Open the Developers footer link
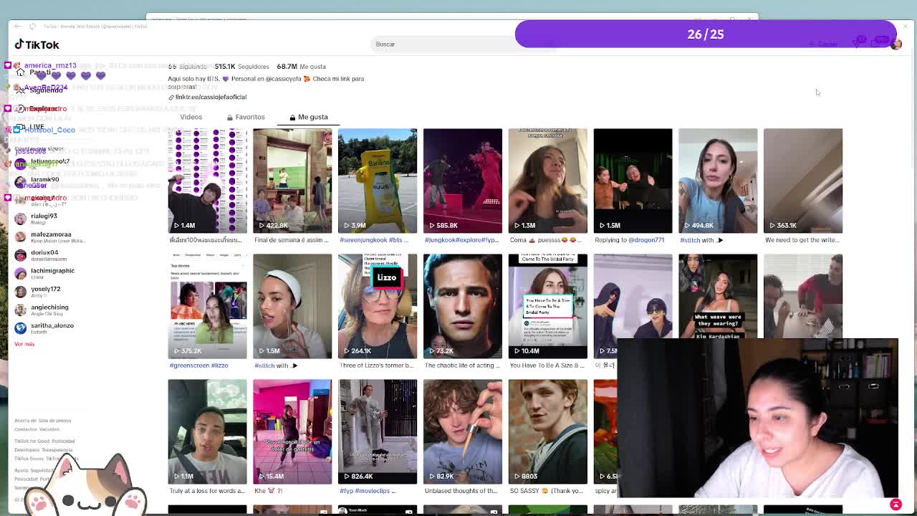917x516 pixels. click(x=27, y=450)
